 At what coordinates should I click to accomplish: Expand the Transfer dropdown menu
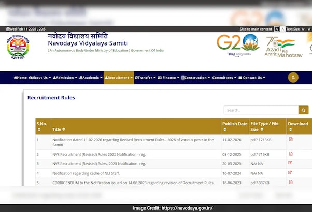coord(145,78)
